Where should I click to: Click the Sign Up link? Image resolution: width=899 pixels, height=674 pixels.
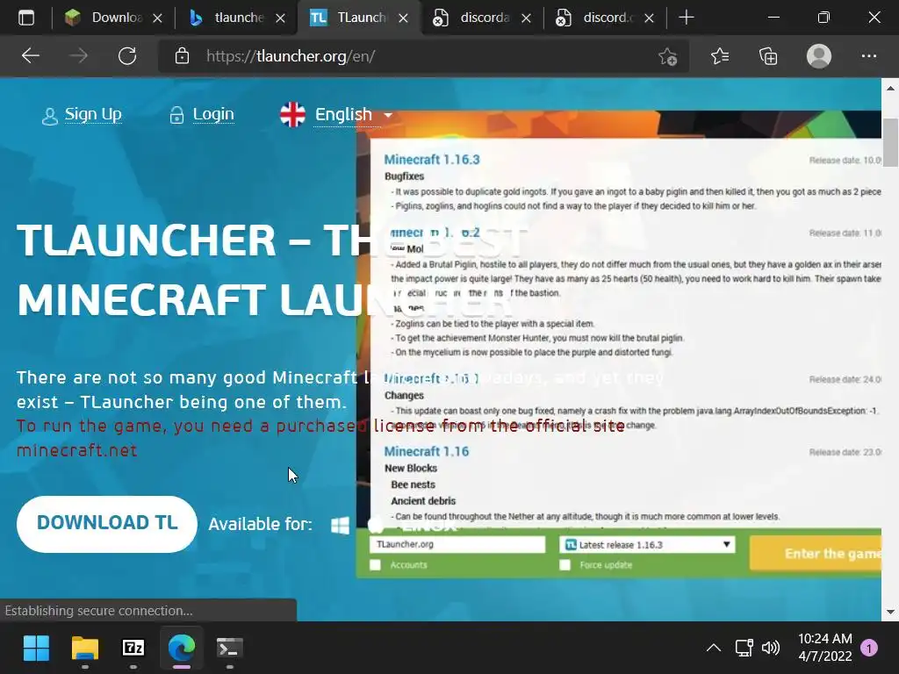(x=93, y=114)
